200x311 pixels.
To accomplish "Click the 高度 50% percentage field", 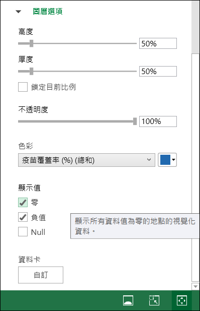I will tap(158, 43).
